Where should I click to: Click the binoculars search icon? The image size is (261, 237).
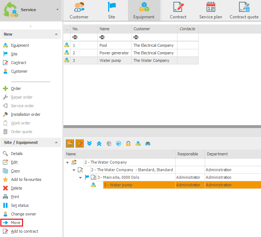pyautogui.click(x=148, y=143)
